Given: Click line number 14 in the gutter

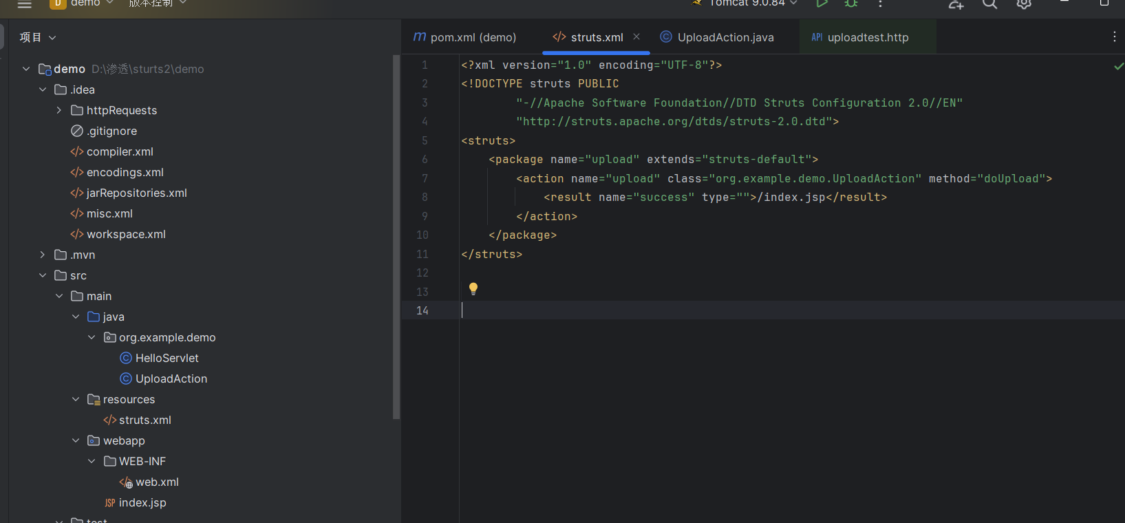Looking at the screenshot, I should coord(422,310).
